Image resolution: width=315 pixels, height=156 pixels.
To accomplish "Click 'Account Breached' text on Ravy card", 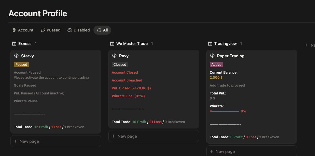I will (x=127, y=80).
